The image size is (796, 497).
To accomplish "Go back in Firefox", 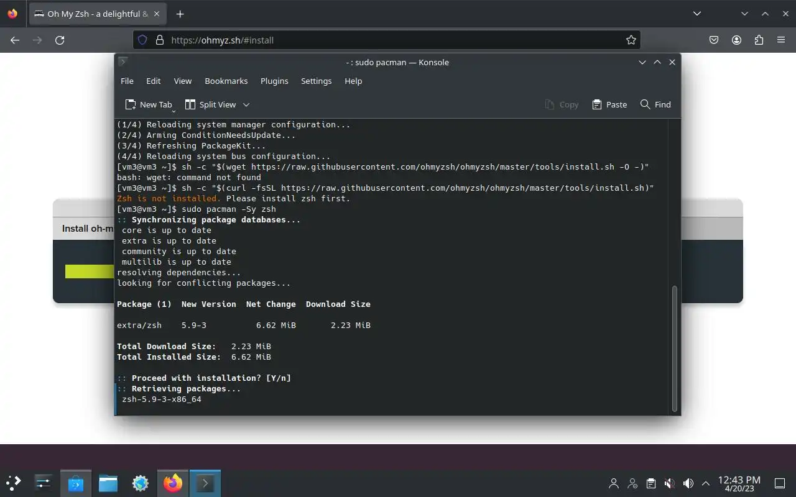I will 15,40.
